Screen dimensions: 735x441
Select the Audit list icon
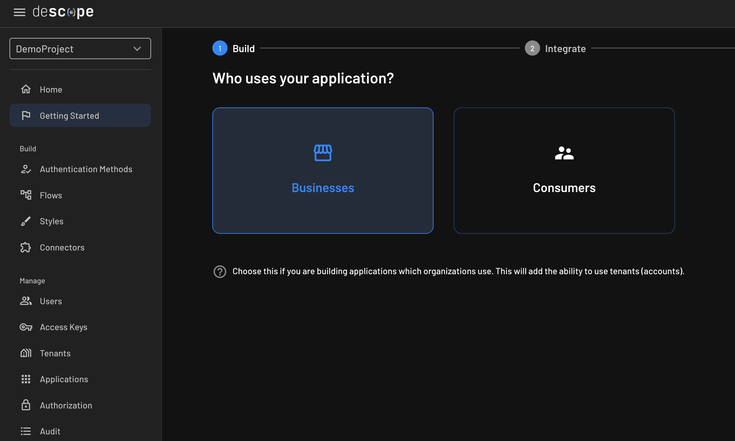[x=26, y=431]
